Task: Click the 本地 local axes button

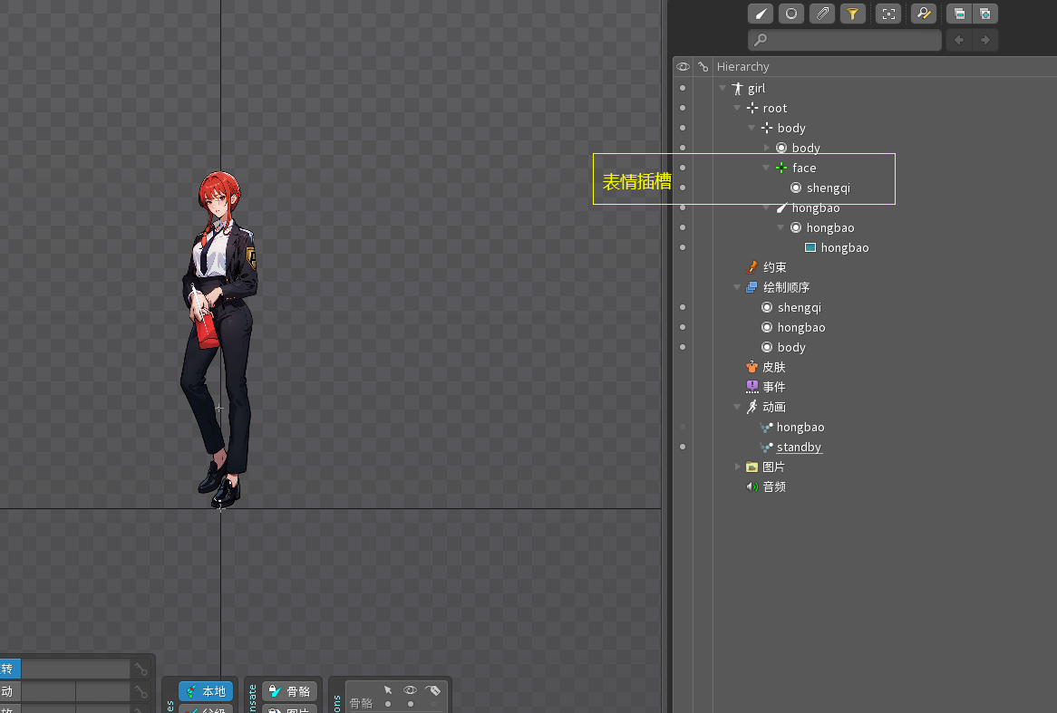Action: [206, 691]
